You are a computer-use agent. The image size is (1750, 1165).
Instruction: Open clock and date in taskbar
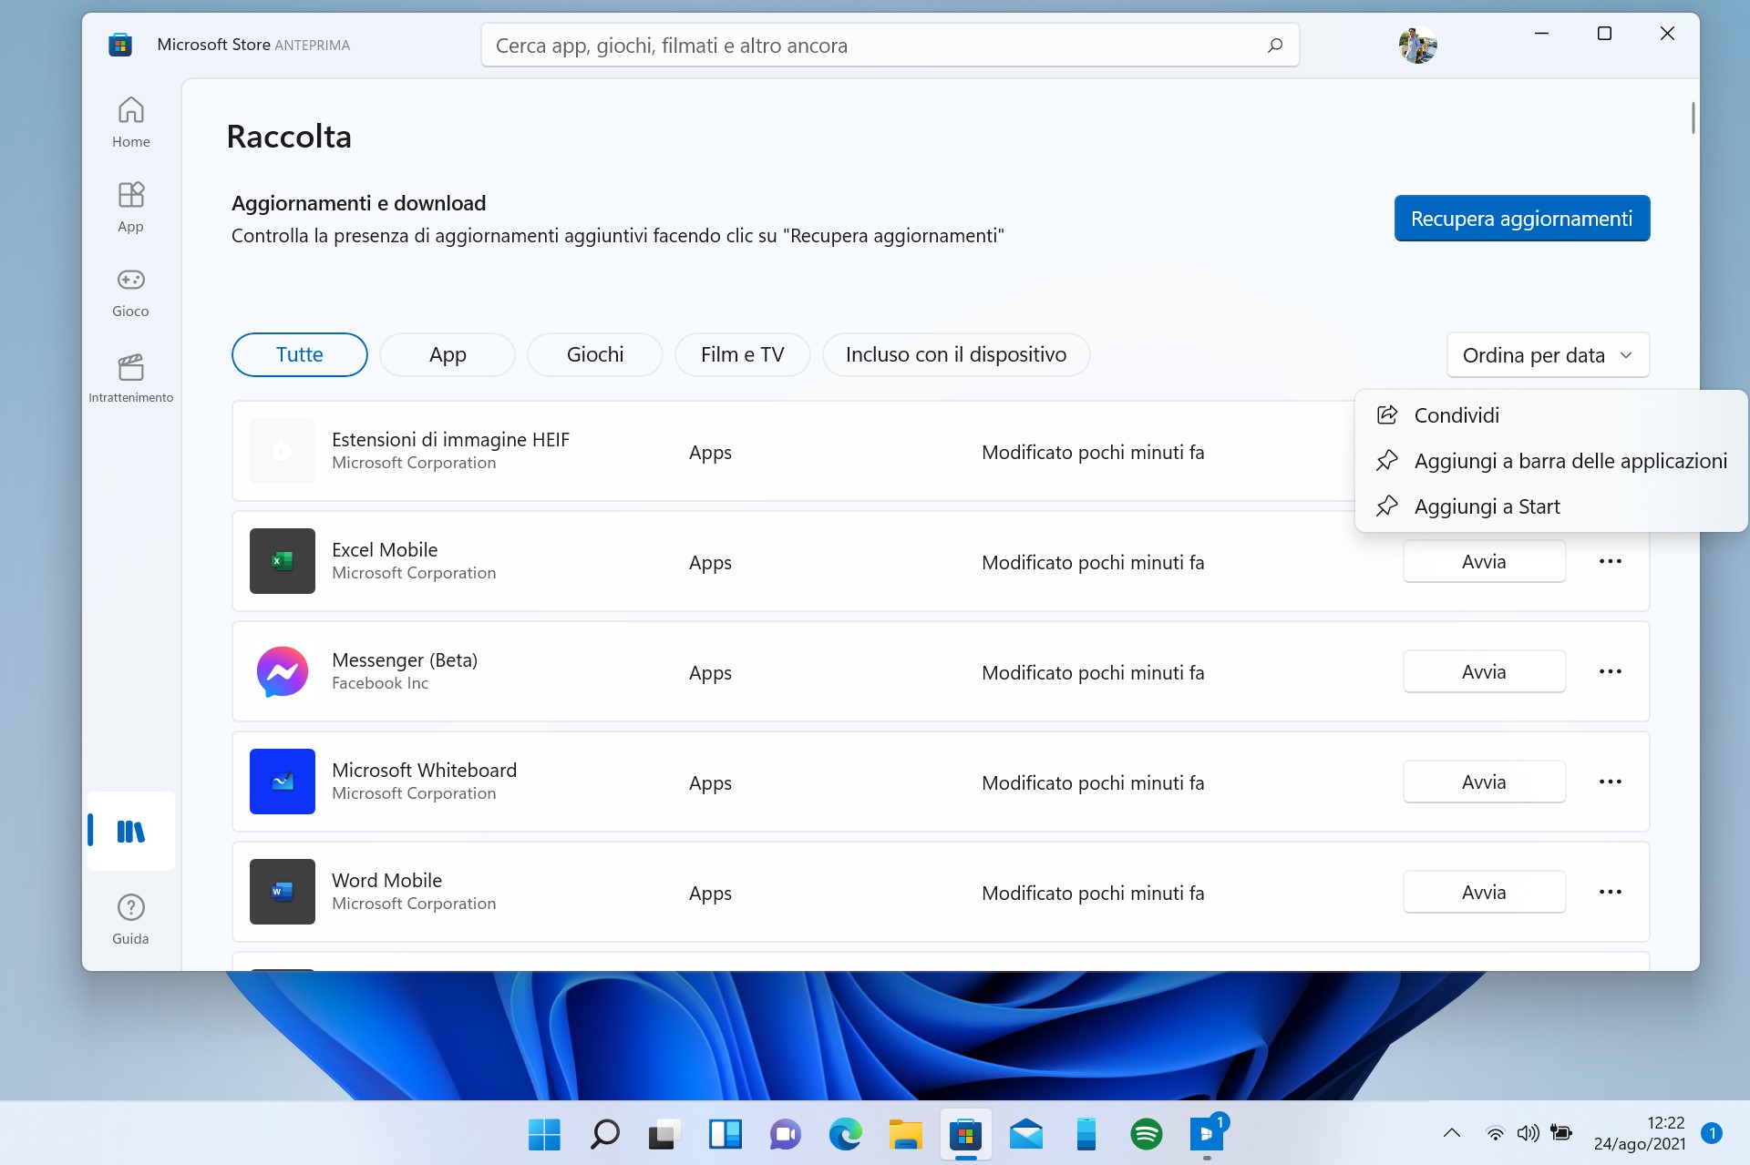click(x=1639, y=1133)
